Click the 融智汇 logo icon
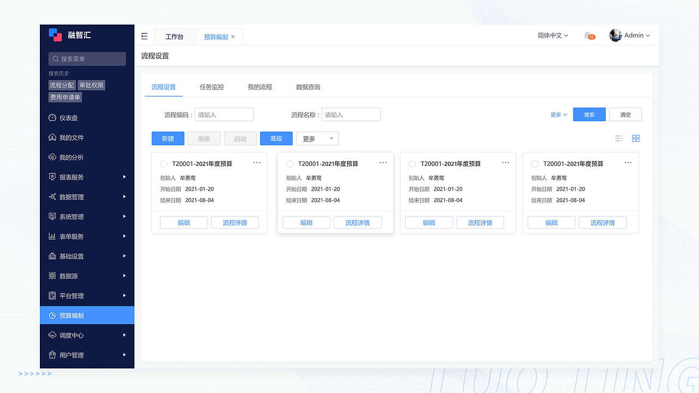699x393 pixels. pyautogui.click(x=55, y=35)
